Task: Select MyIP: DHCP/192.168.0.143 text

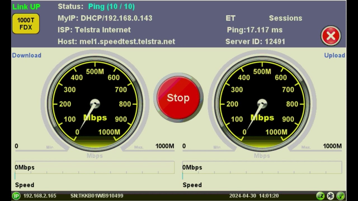Action: (x=105, y=18)
